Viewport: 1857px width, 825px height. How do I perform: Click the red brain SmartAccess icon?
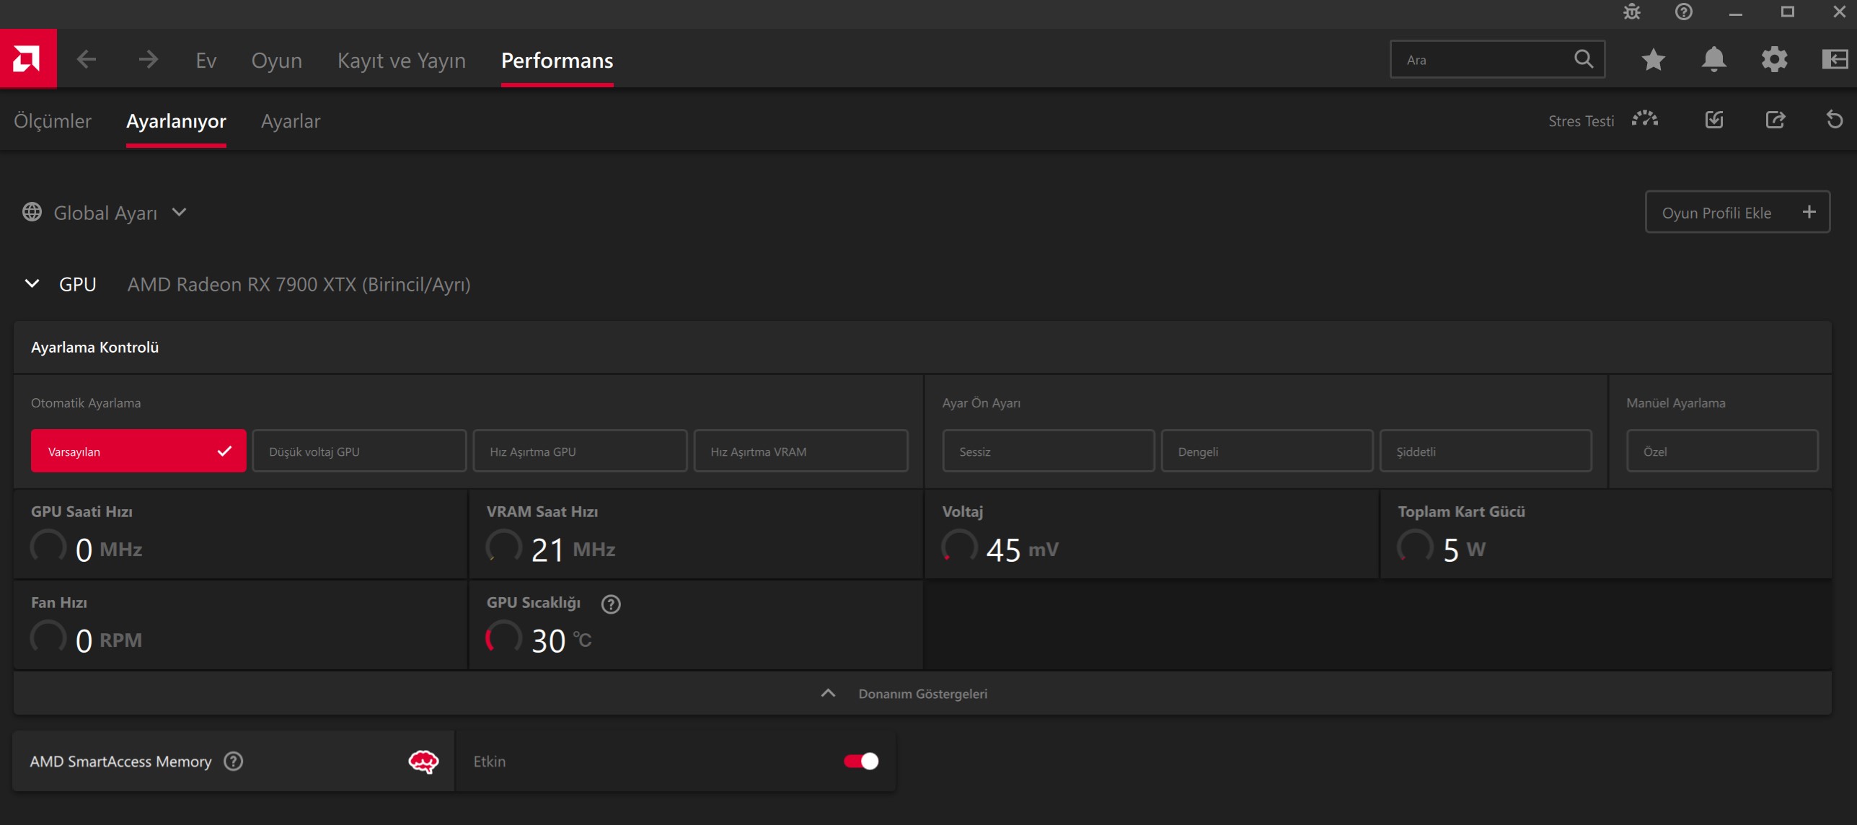[423, 762]
